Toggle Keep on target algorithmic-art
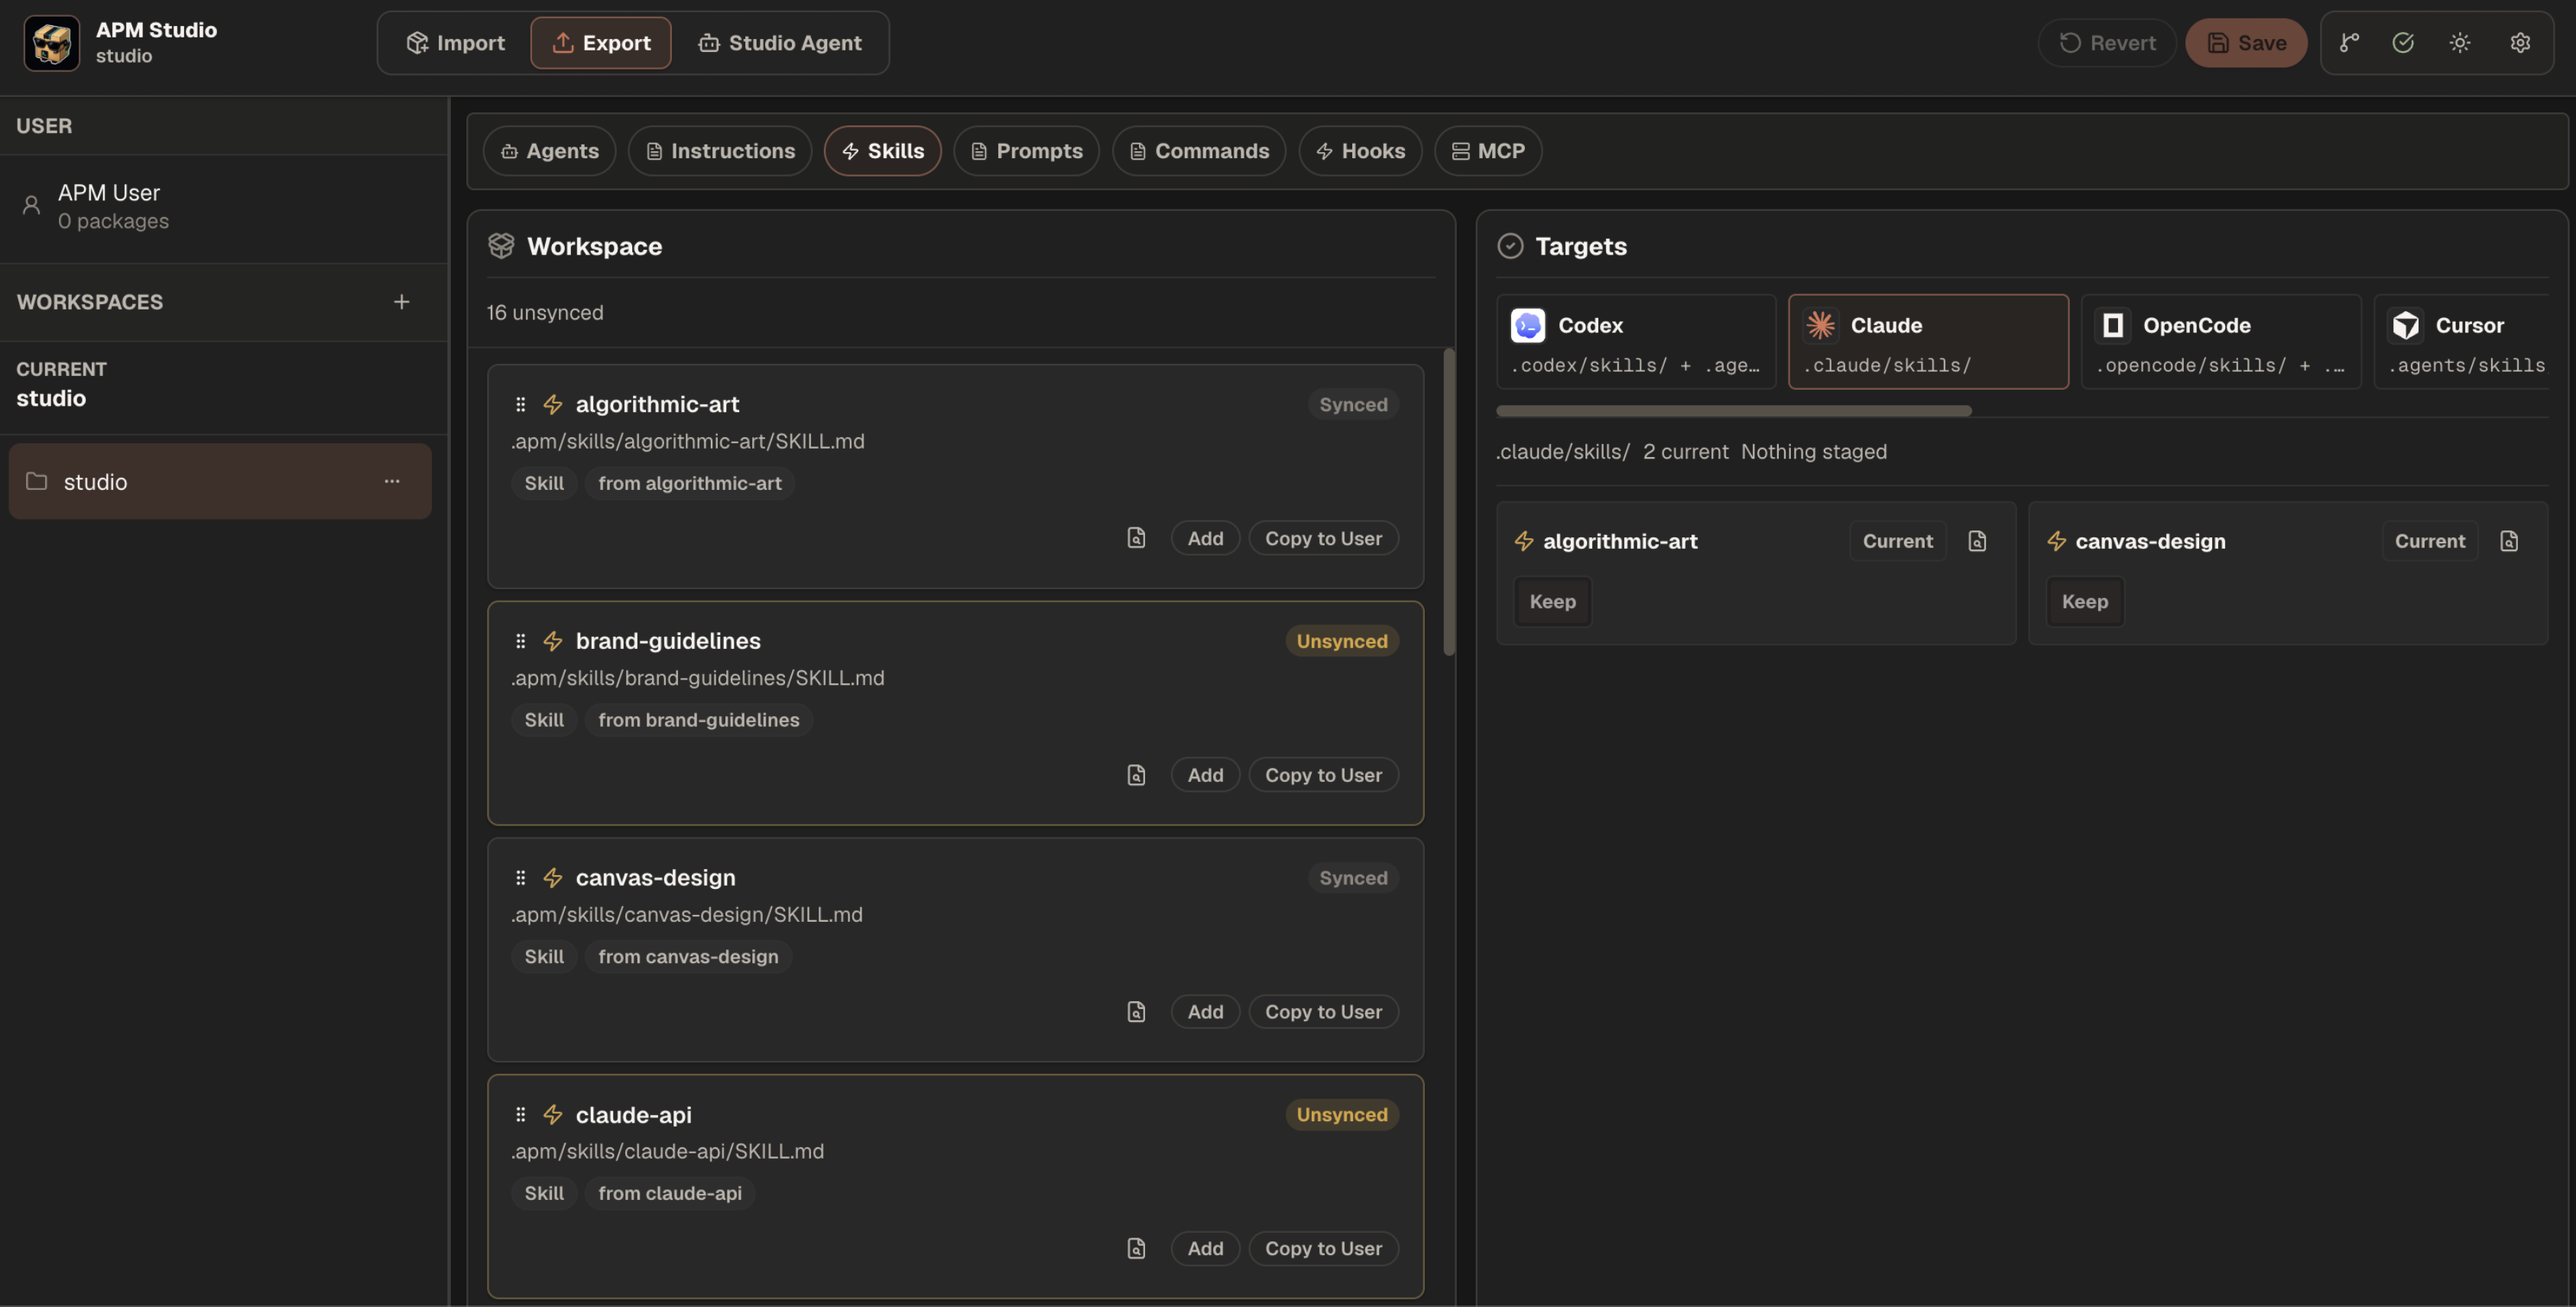 pos(1552,602)
